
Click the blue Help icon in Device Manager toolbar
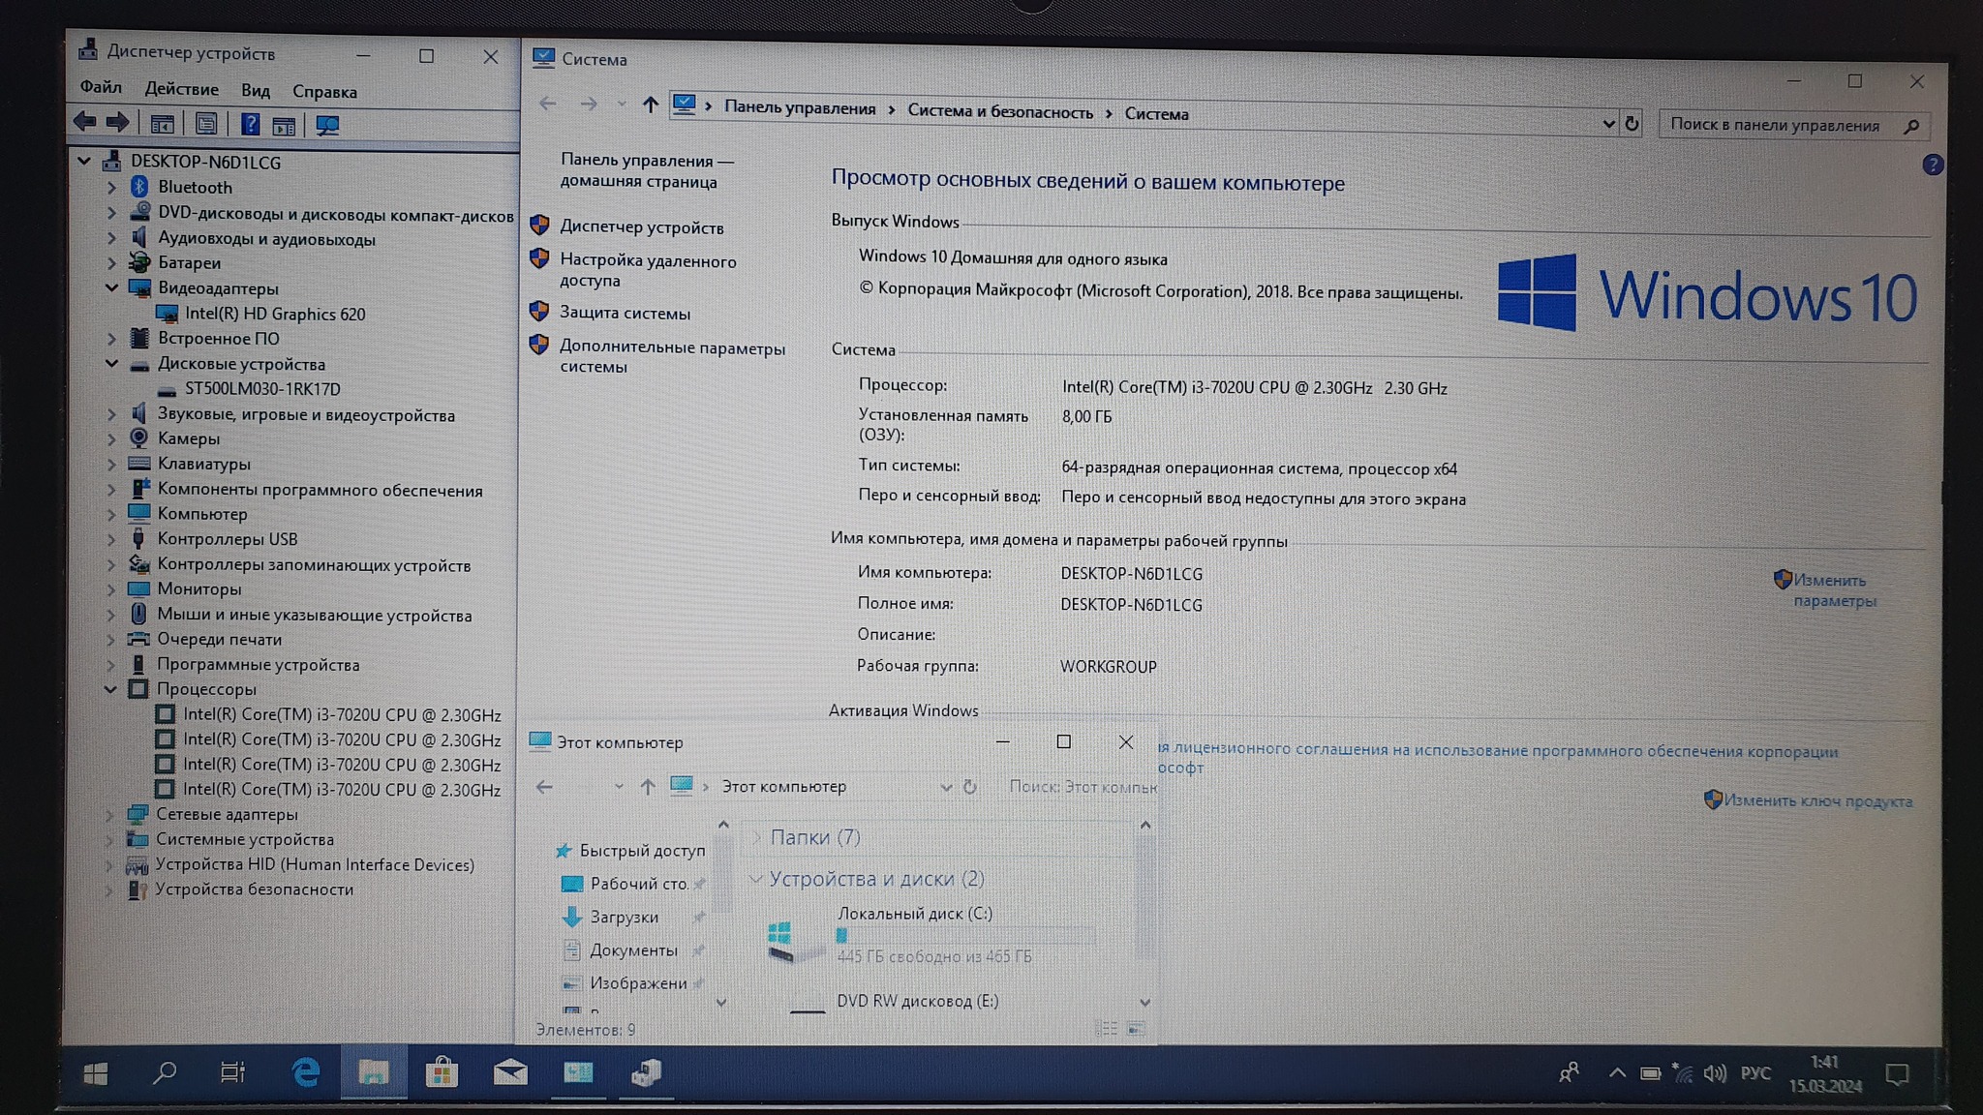[x=250, y=124]
